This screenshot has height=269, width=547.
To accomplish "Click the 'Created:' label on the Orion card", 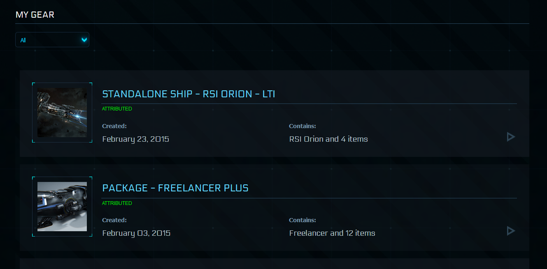I will [114, 126].
